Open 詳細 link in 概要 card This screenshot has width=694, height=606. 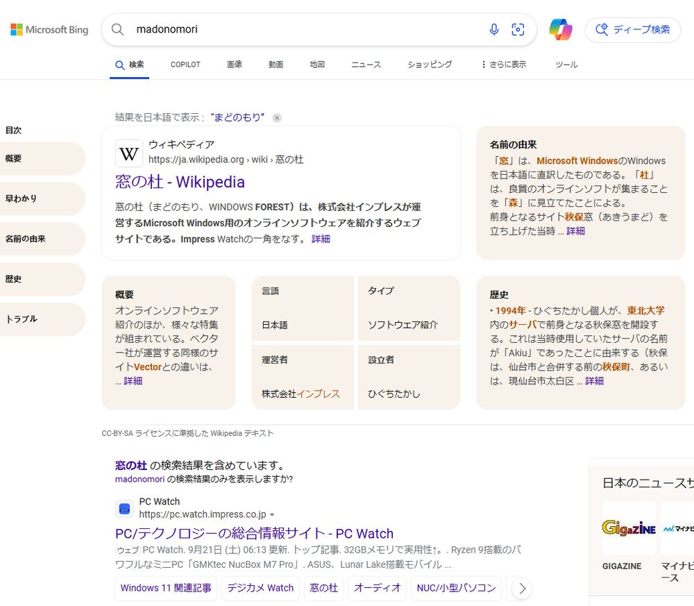pyautogui.click(x=133, y=381)
